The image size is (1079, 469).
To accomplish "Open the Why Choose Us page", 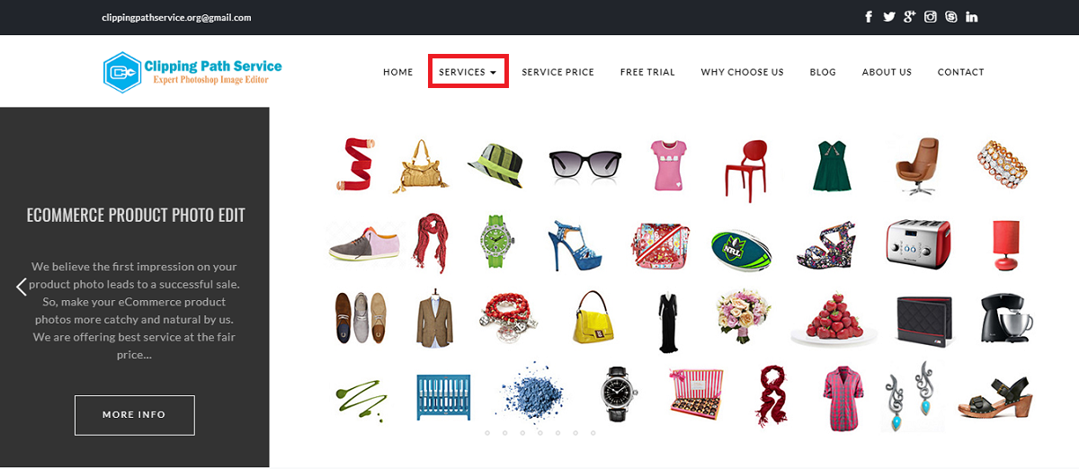I will (743, 72).
